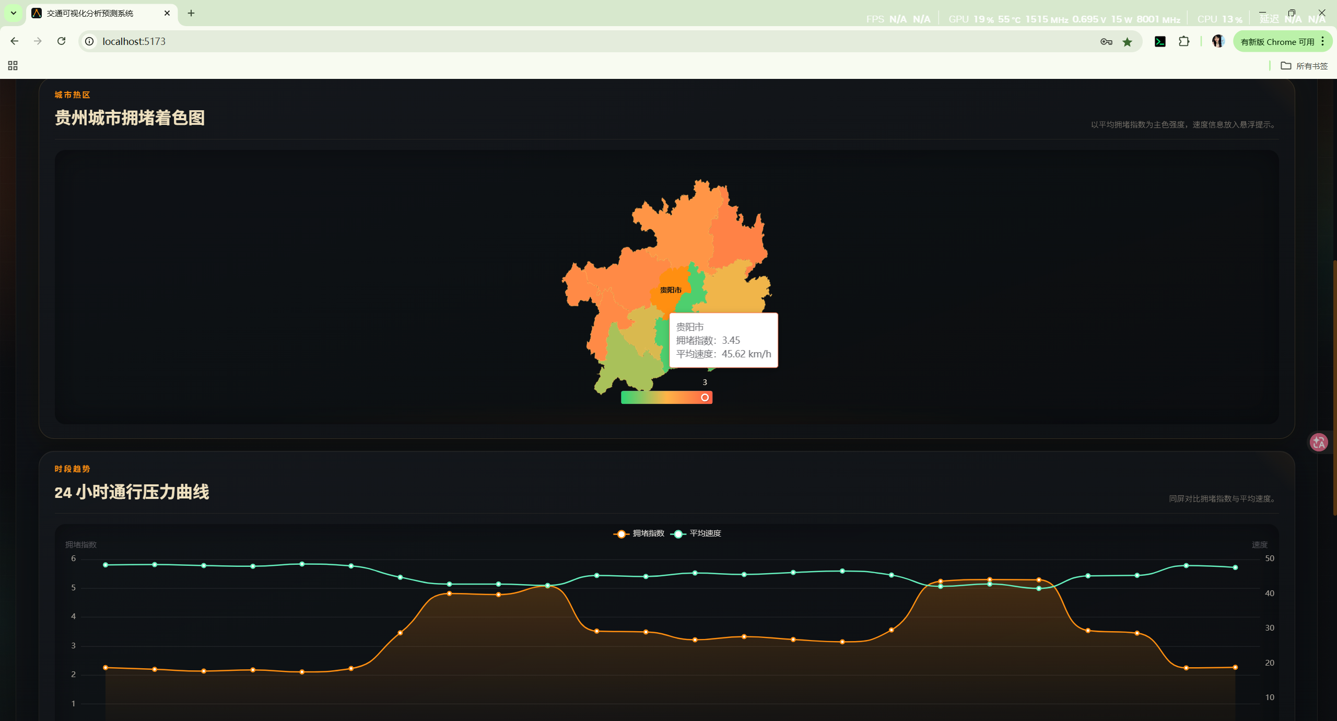
Task: Click the bookmark star icon
Action: (x=1127, y=42)
